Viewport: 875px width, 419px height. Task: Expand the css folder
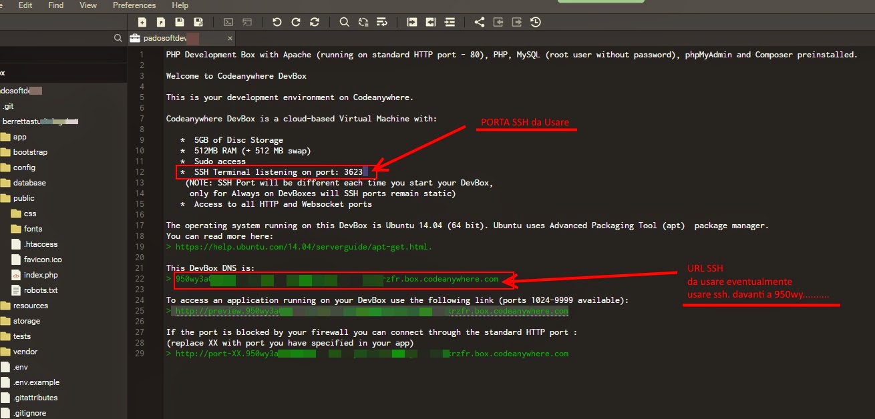[x=30, y=214]
